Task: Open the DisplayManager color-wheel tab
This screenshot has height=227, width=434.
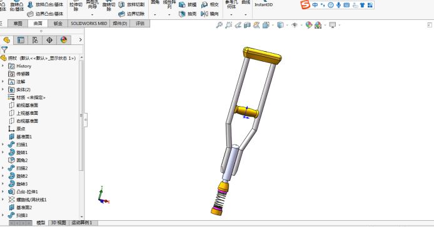Action: tap(64, 40)
